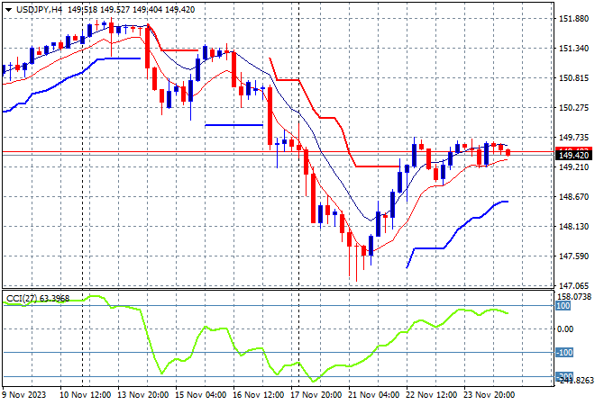Click the 21 Nov 04:00 time label

click(374, 395)
